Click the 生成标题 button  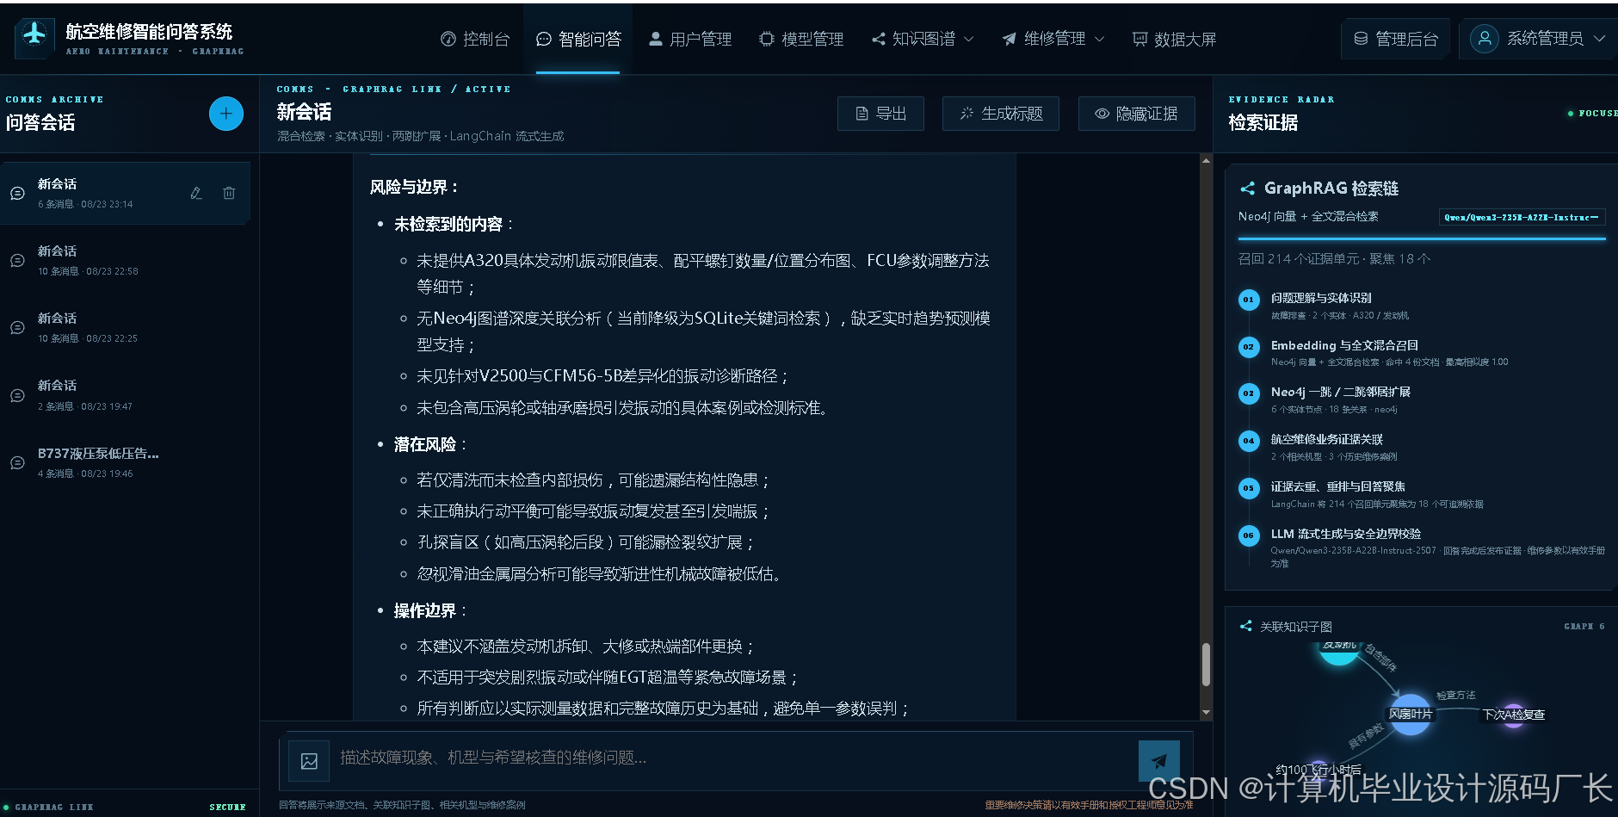tap(1001, 114)
